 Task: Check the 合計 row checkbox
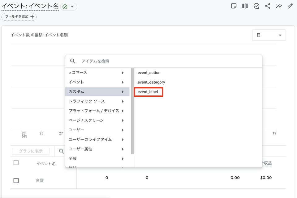[16, 180]
